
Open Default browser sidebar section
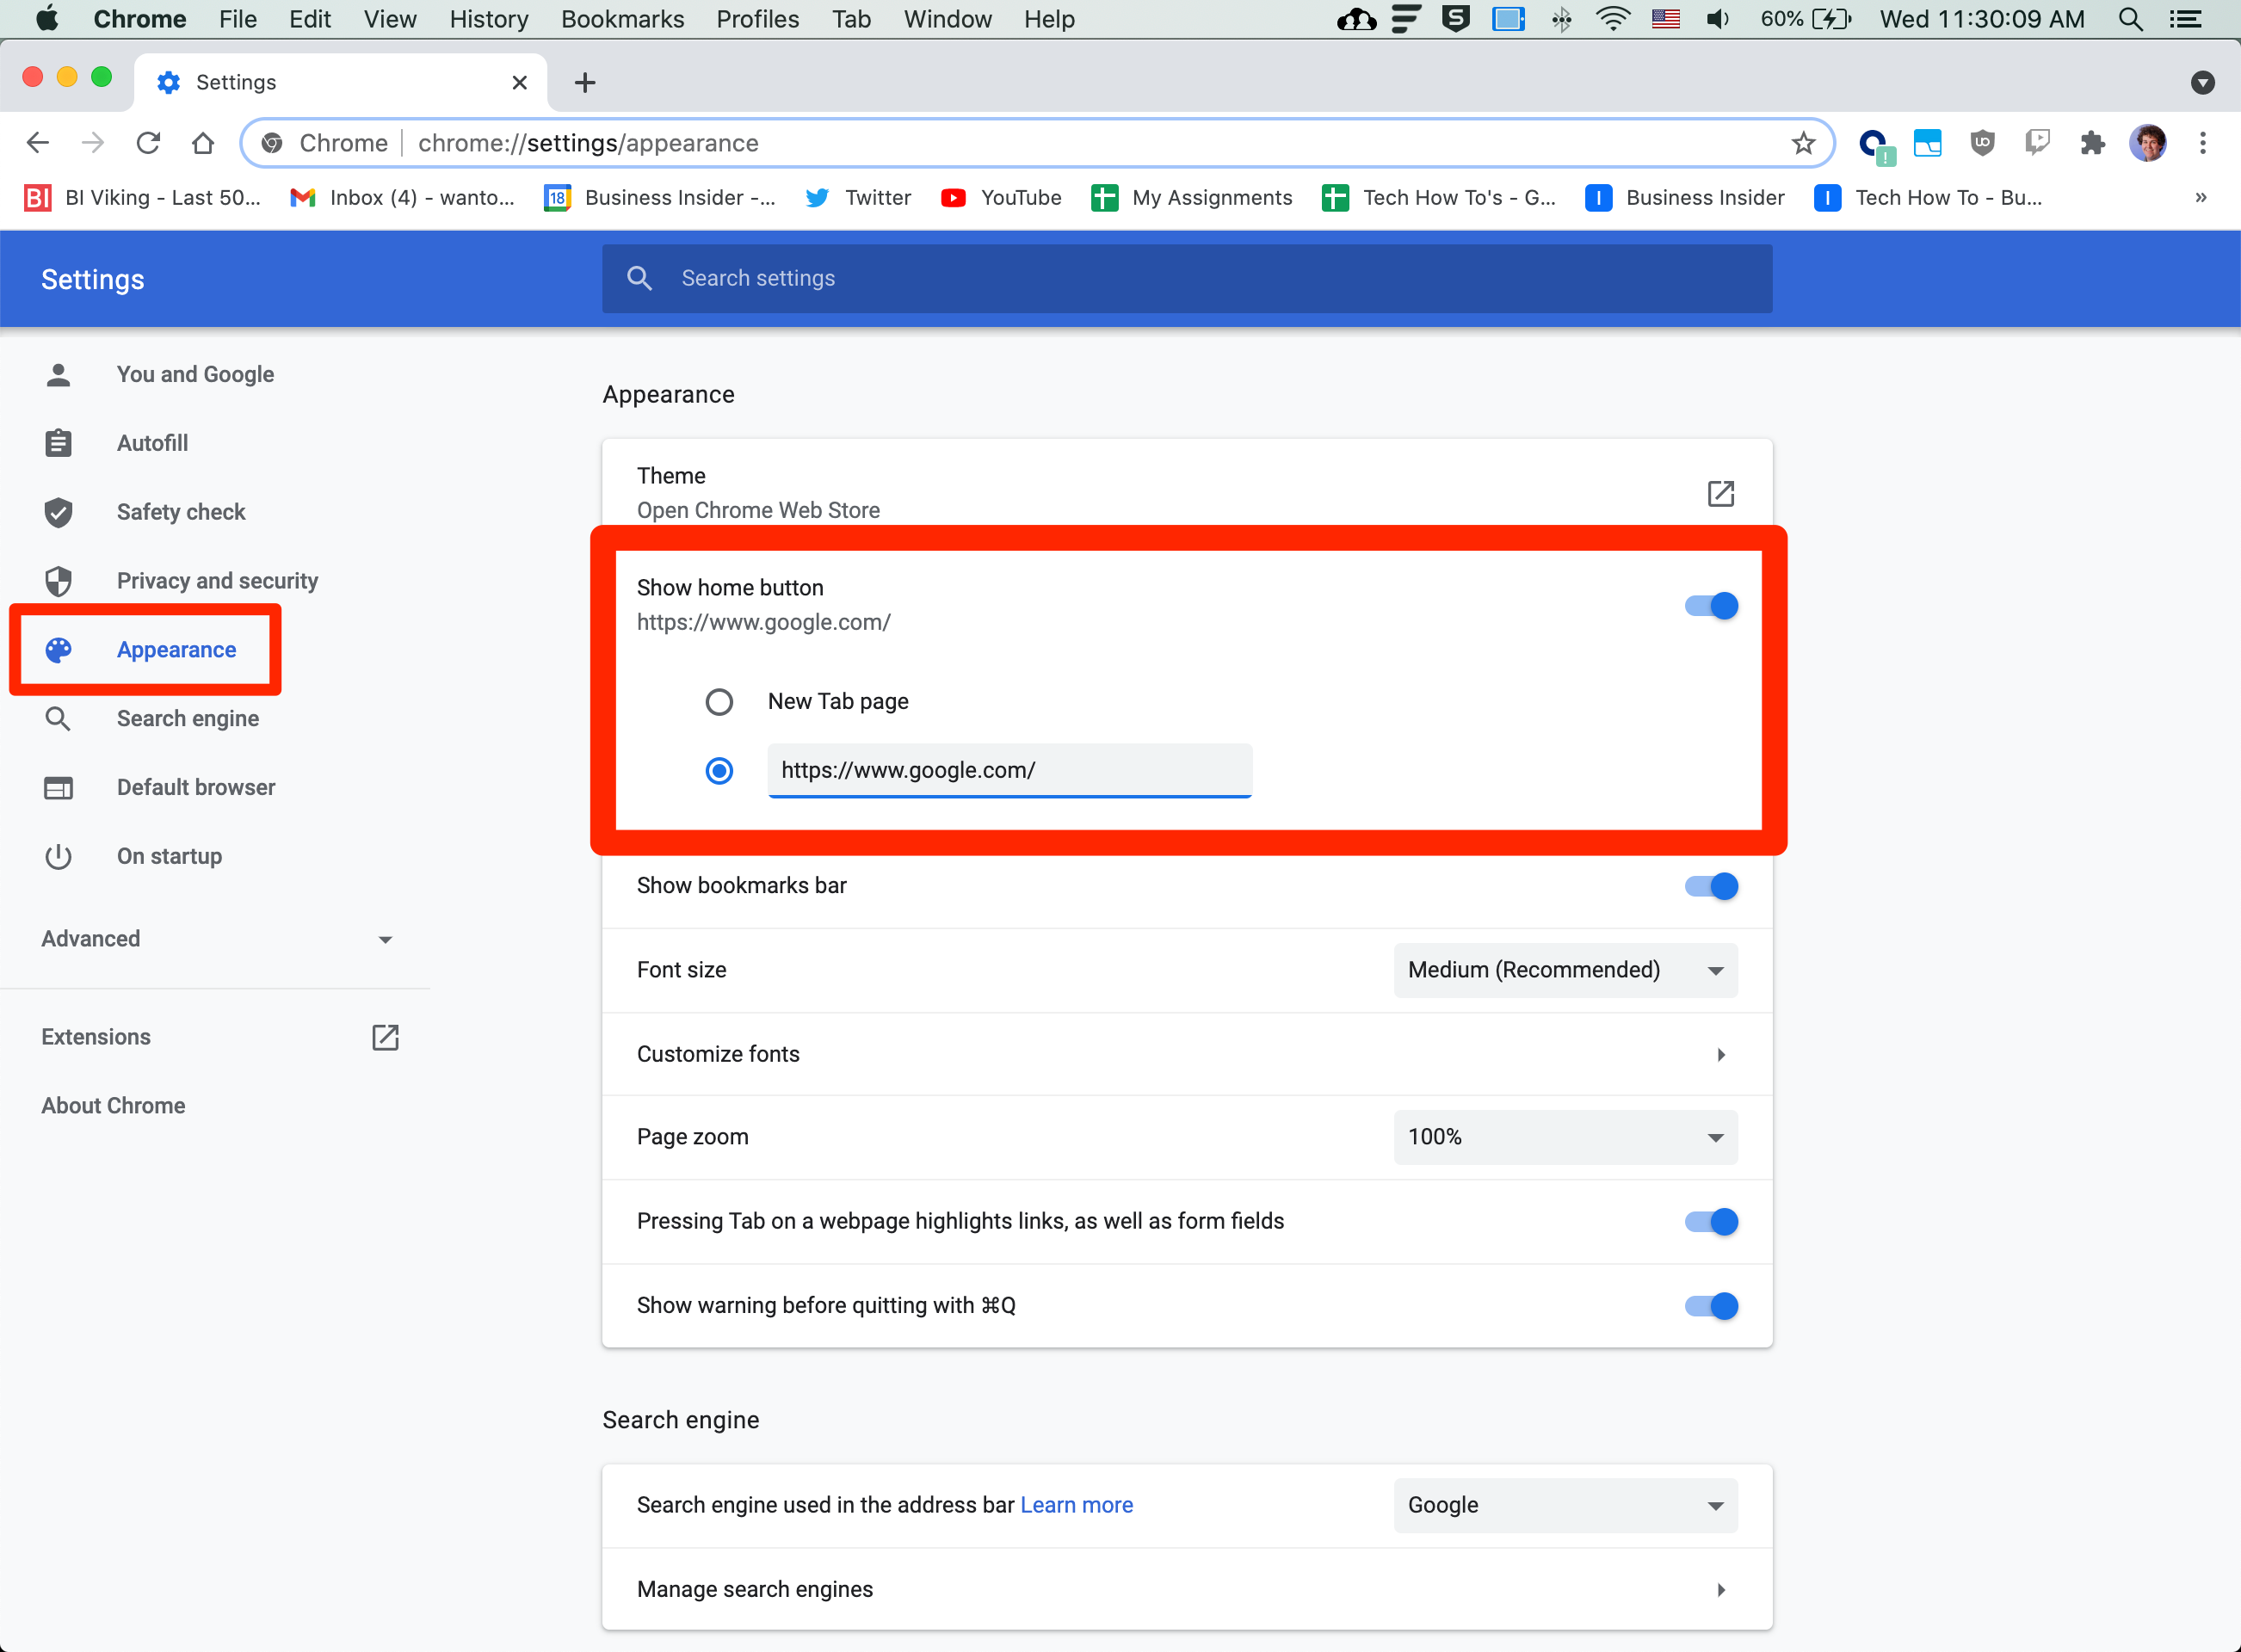[196, 788]
